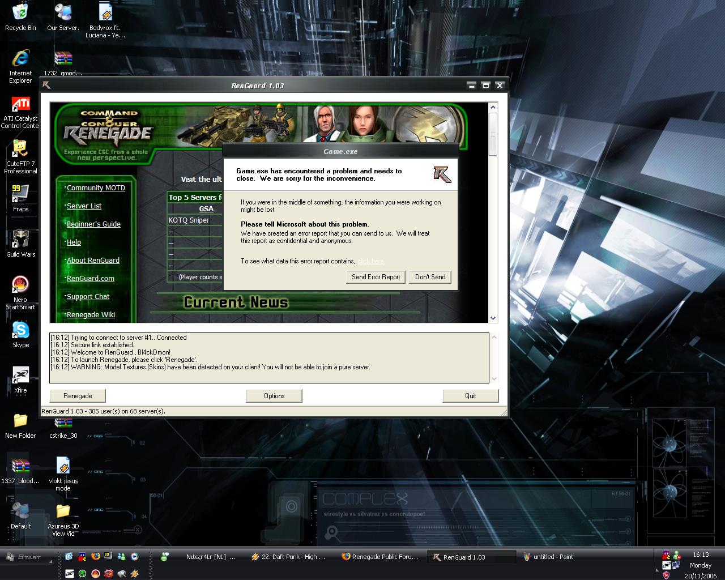
Task: Launch the game with Renegade button
Action: (x=78, y=396)
